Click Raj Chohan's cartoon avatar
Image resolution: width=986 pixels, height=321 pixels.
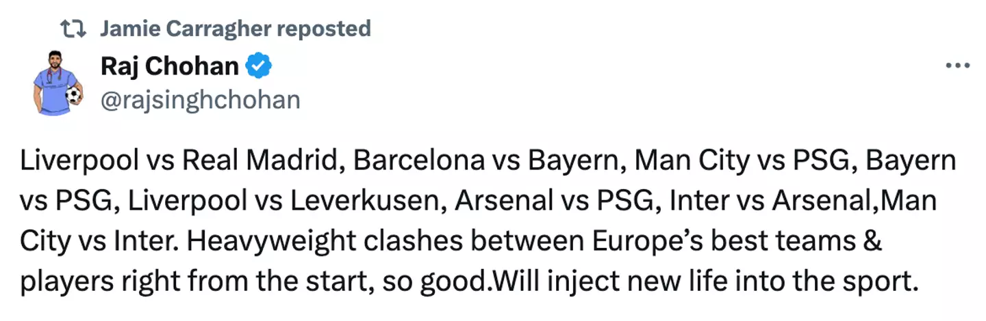click(58, 82)
